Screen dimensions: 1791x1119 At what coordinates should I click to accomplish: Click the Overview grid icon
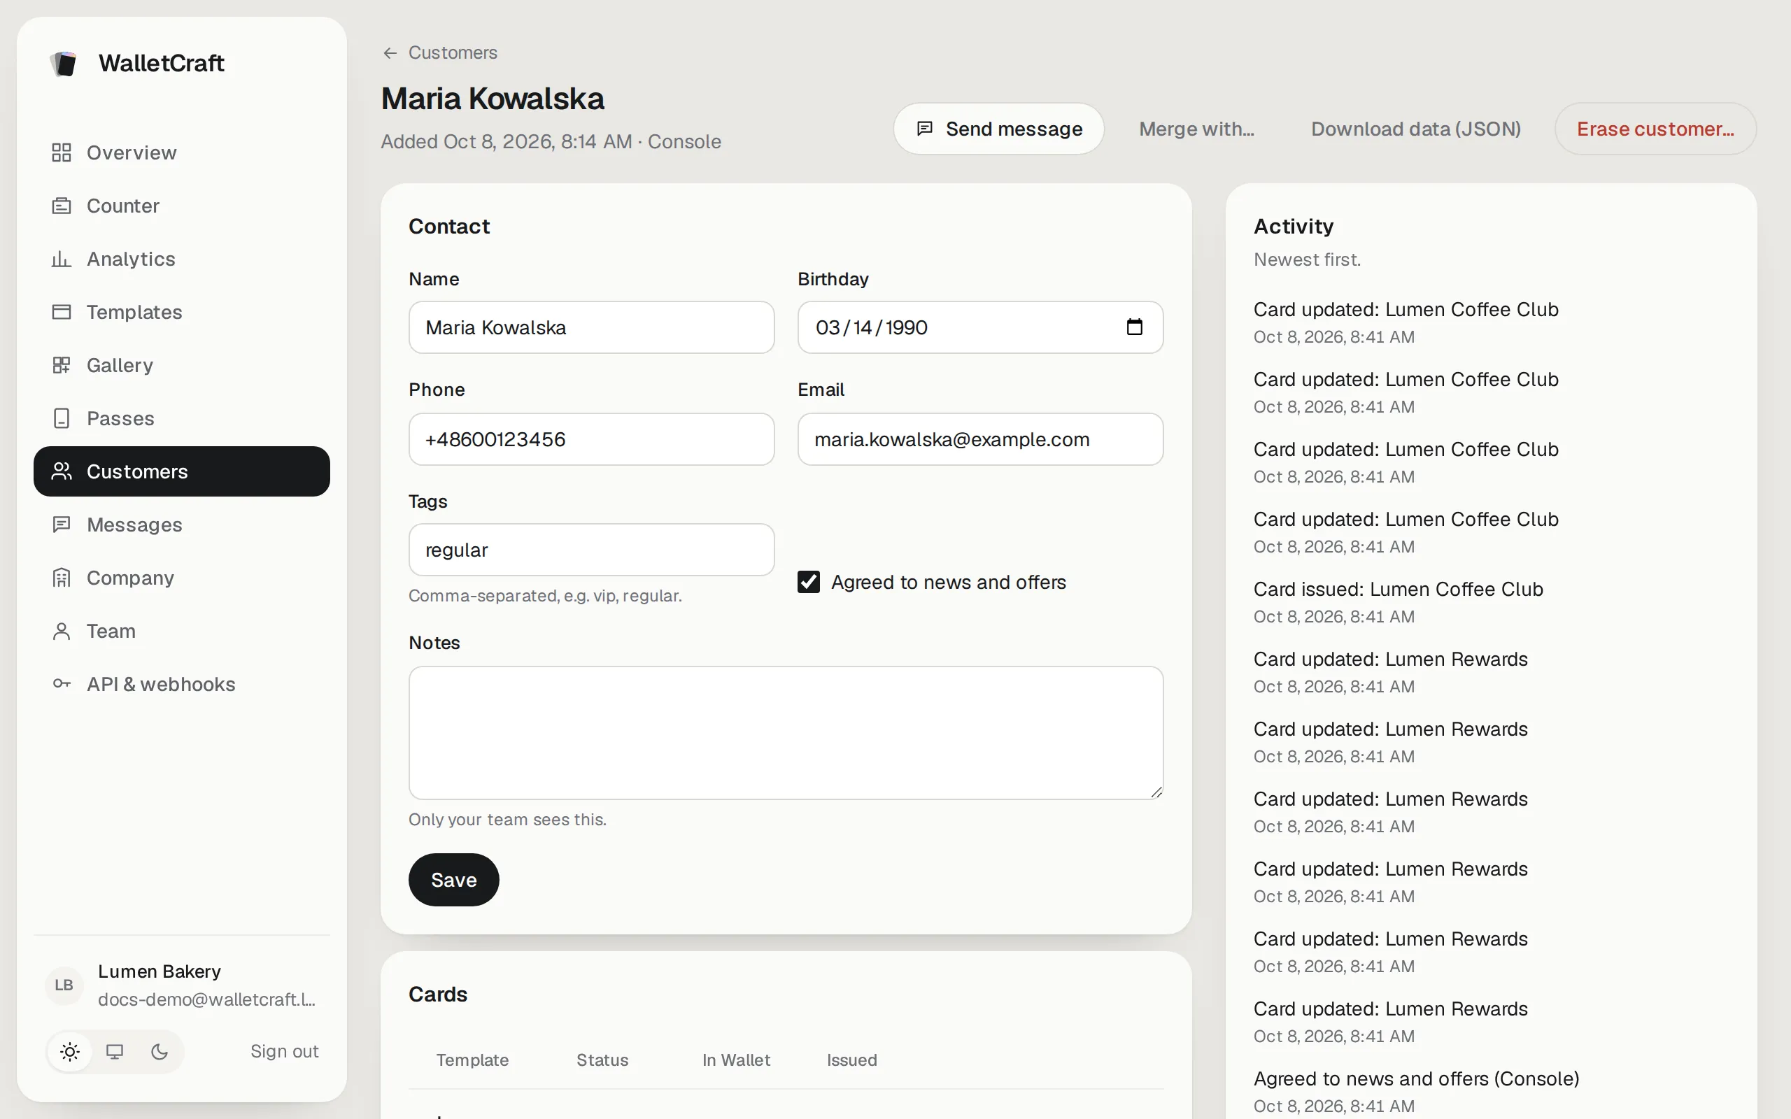[62, 152]
